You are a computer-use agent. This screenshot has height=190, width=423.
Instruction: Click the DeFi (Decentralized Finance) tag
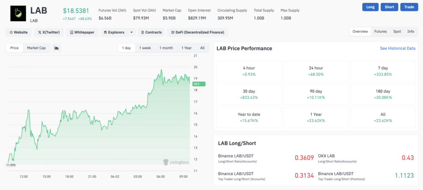coord(197,32)
